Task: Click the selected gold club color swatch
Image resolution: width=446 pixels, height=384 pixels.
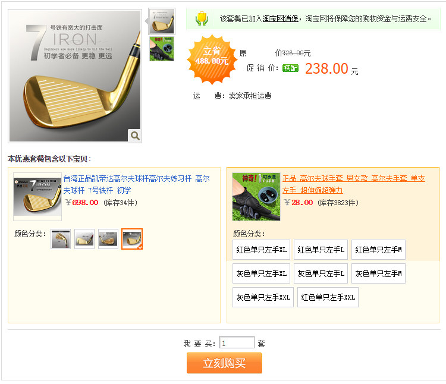Action: (132, 239)
